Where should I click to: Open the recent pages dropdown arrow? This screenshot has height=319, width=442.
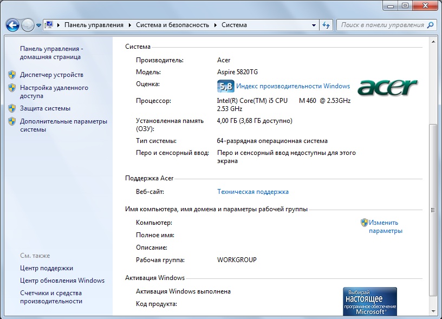[38, 25]
